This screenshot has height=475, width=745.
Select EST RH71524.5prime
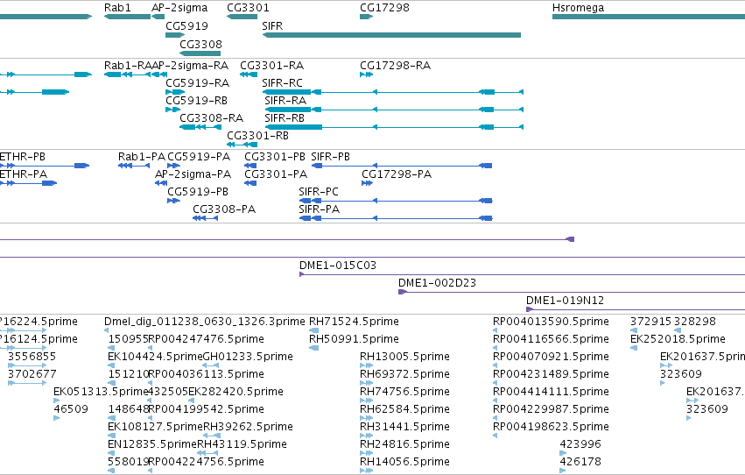pos(354,322)
